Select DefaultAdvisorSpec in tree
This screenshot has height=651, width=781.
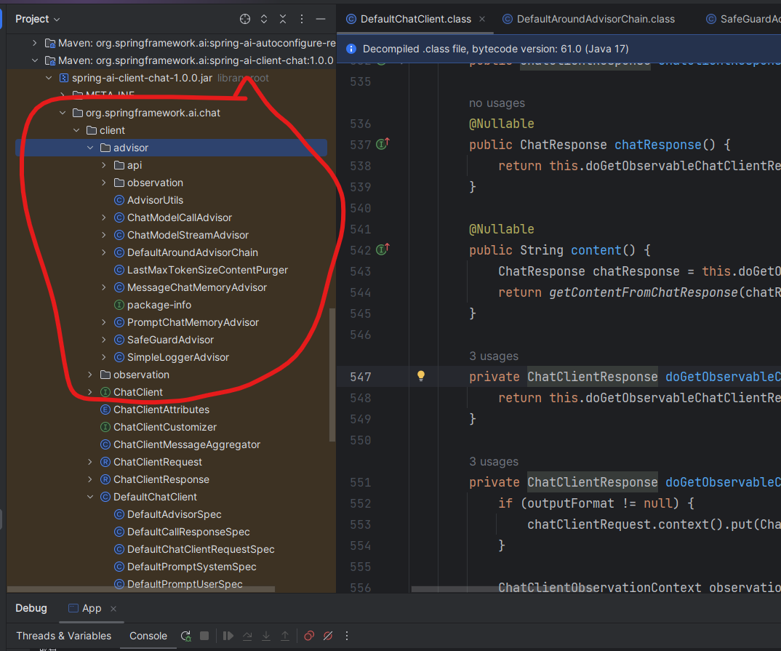tap(174, 514)
